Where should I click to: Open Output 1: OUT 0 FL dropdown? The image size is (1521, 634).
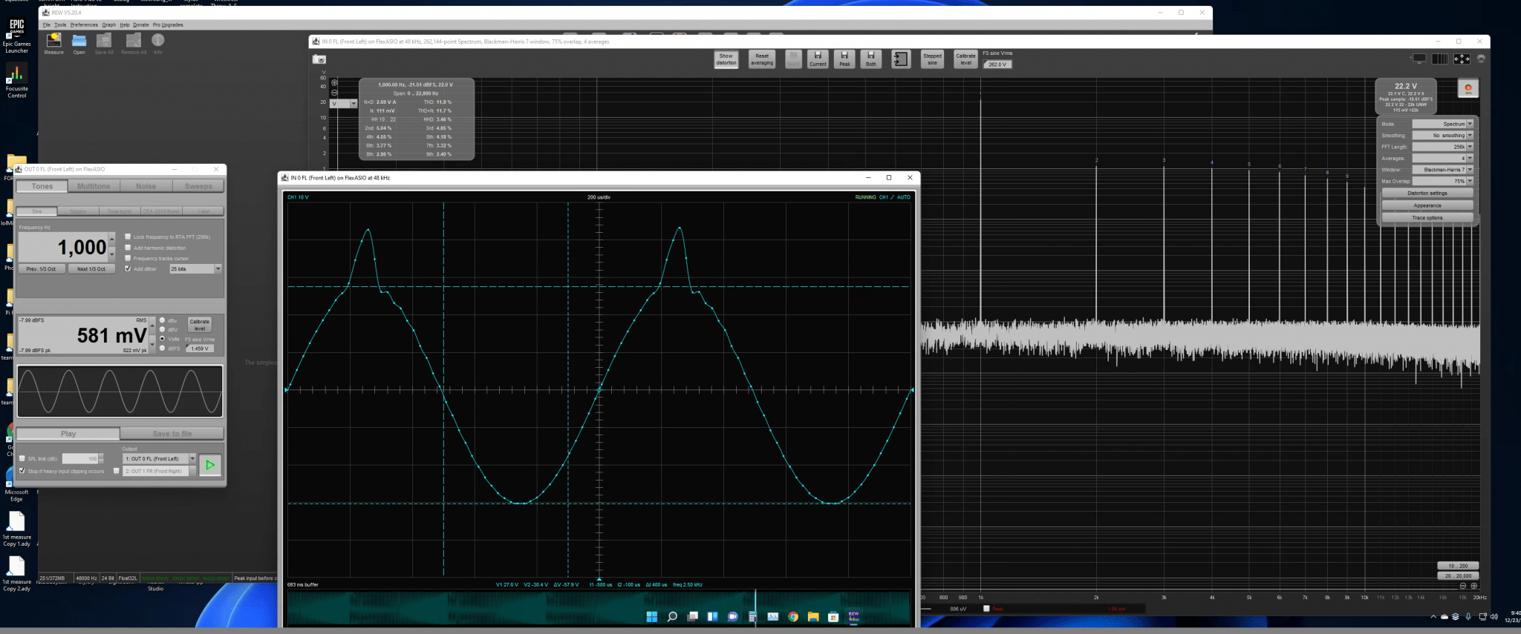coord(160,458)
